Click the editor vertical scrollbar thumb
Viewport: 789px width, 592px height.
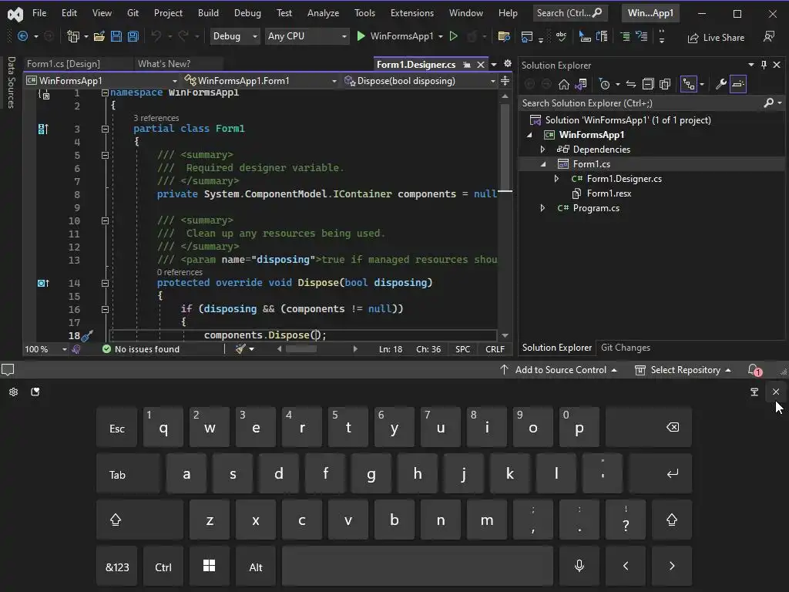click(x=505, y=147)
